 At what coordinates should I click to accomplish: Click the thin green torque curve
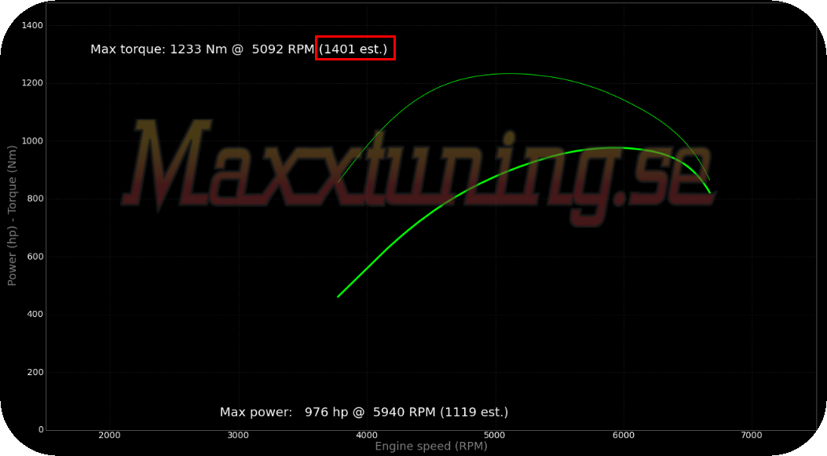(x=507, y=73)
